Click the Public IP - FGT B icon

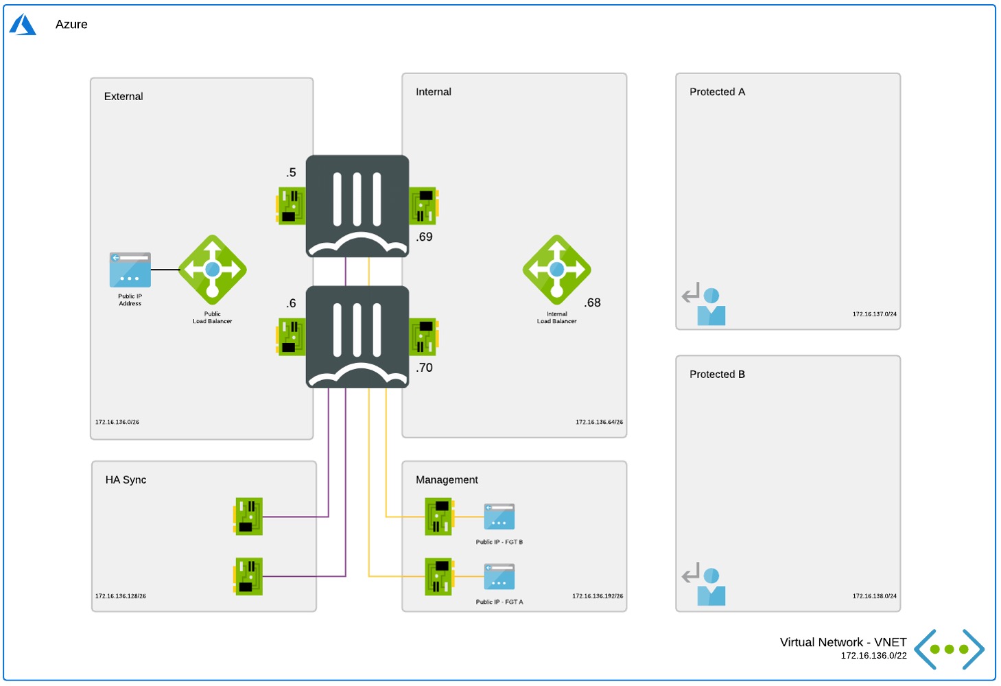(x=499, y=517)
